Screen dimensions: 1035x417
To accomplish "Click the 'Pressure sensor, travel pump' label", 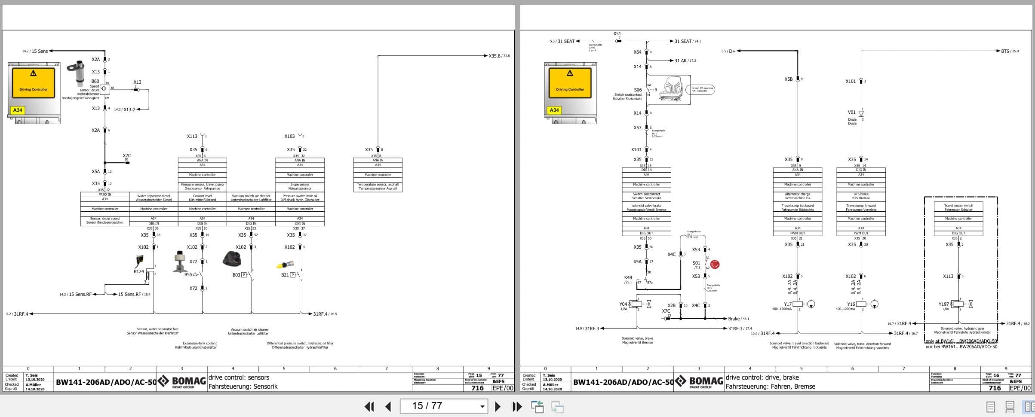I will pos(203,185).
